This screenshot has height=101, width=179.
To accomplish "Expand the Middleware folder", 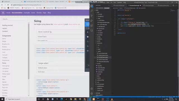I will (101, 27).
